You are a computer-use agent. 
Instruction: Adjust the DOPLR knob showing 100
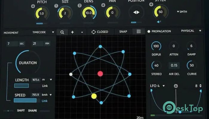(x=156, y=46)
